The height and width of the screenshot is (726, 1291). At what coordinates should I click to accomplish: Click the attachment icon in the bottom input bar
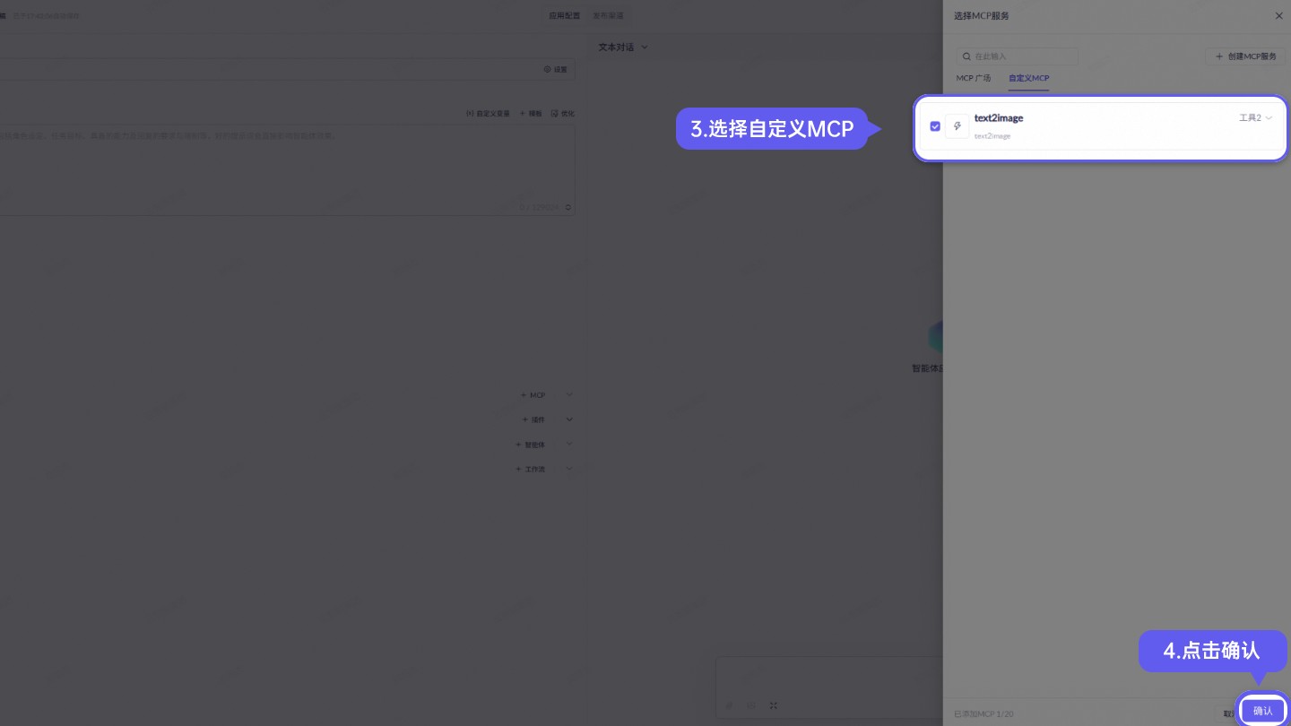729,705
